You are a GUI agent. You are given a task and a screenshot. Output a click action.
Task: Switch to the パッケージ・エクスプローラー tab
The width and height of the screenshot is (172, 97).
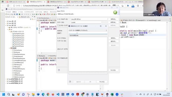(x=11, y=17)
